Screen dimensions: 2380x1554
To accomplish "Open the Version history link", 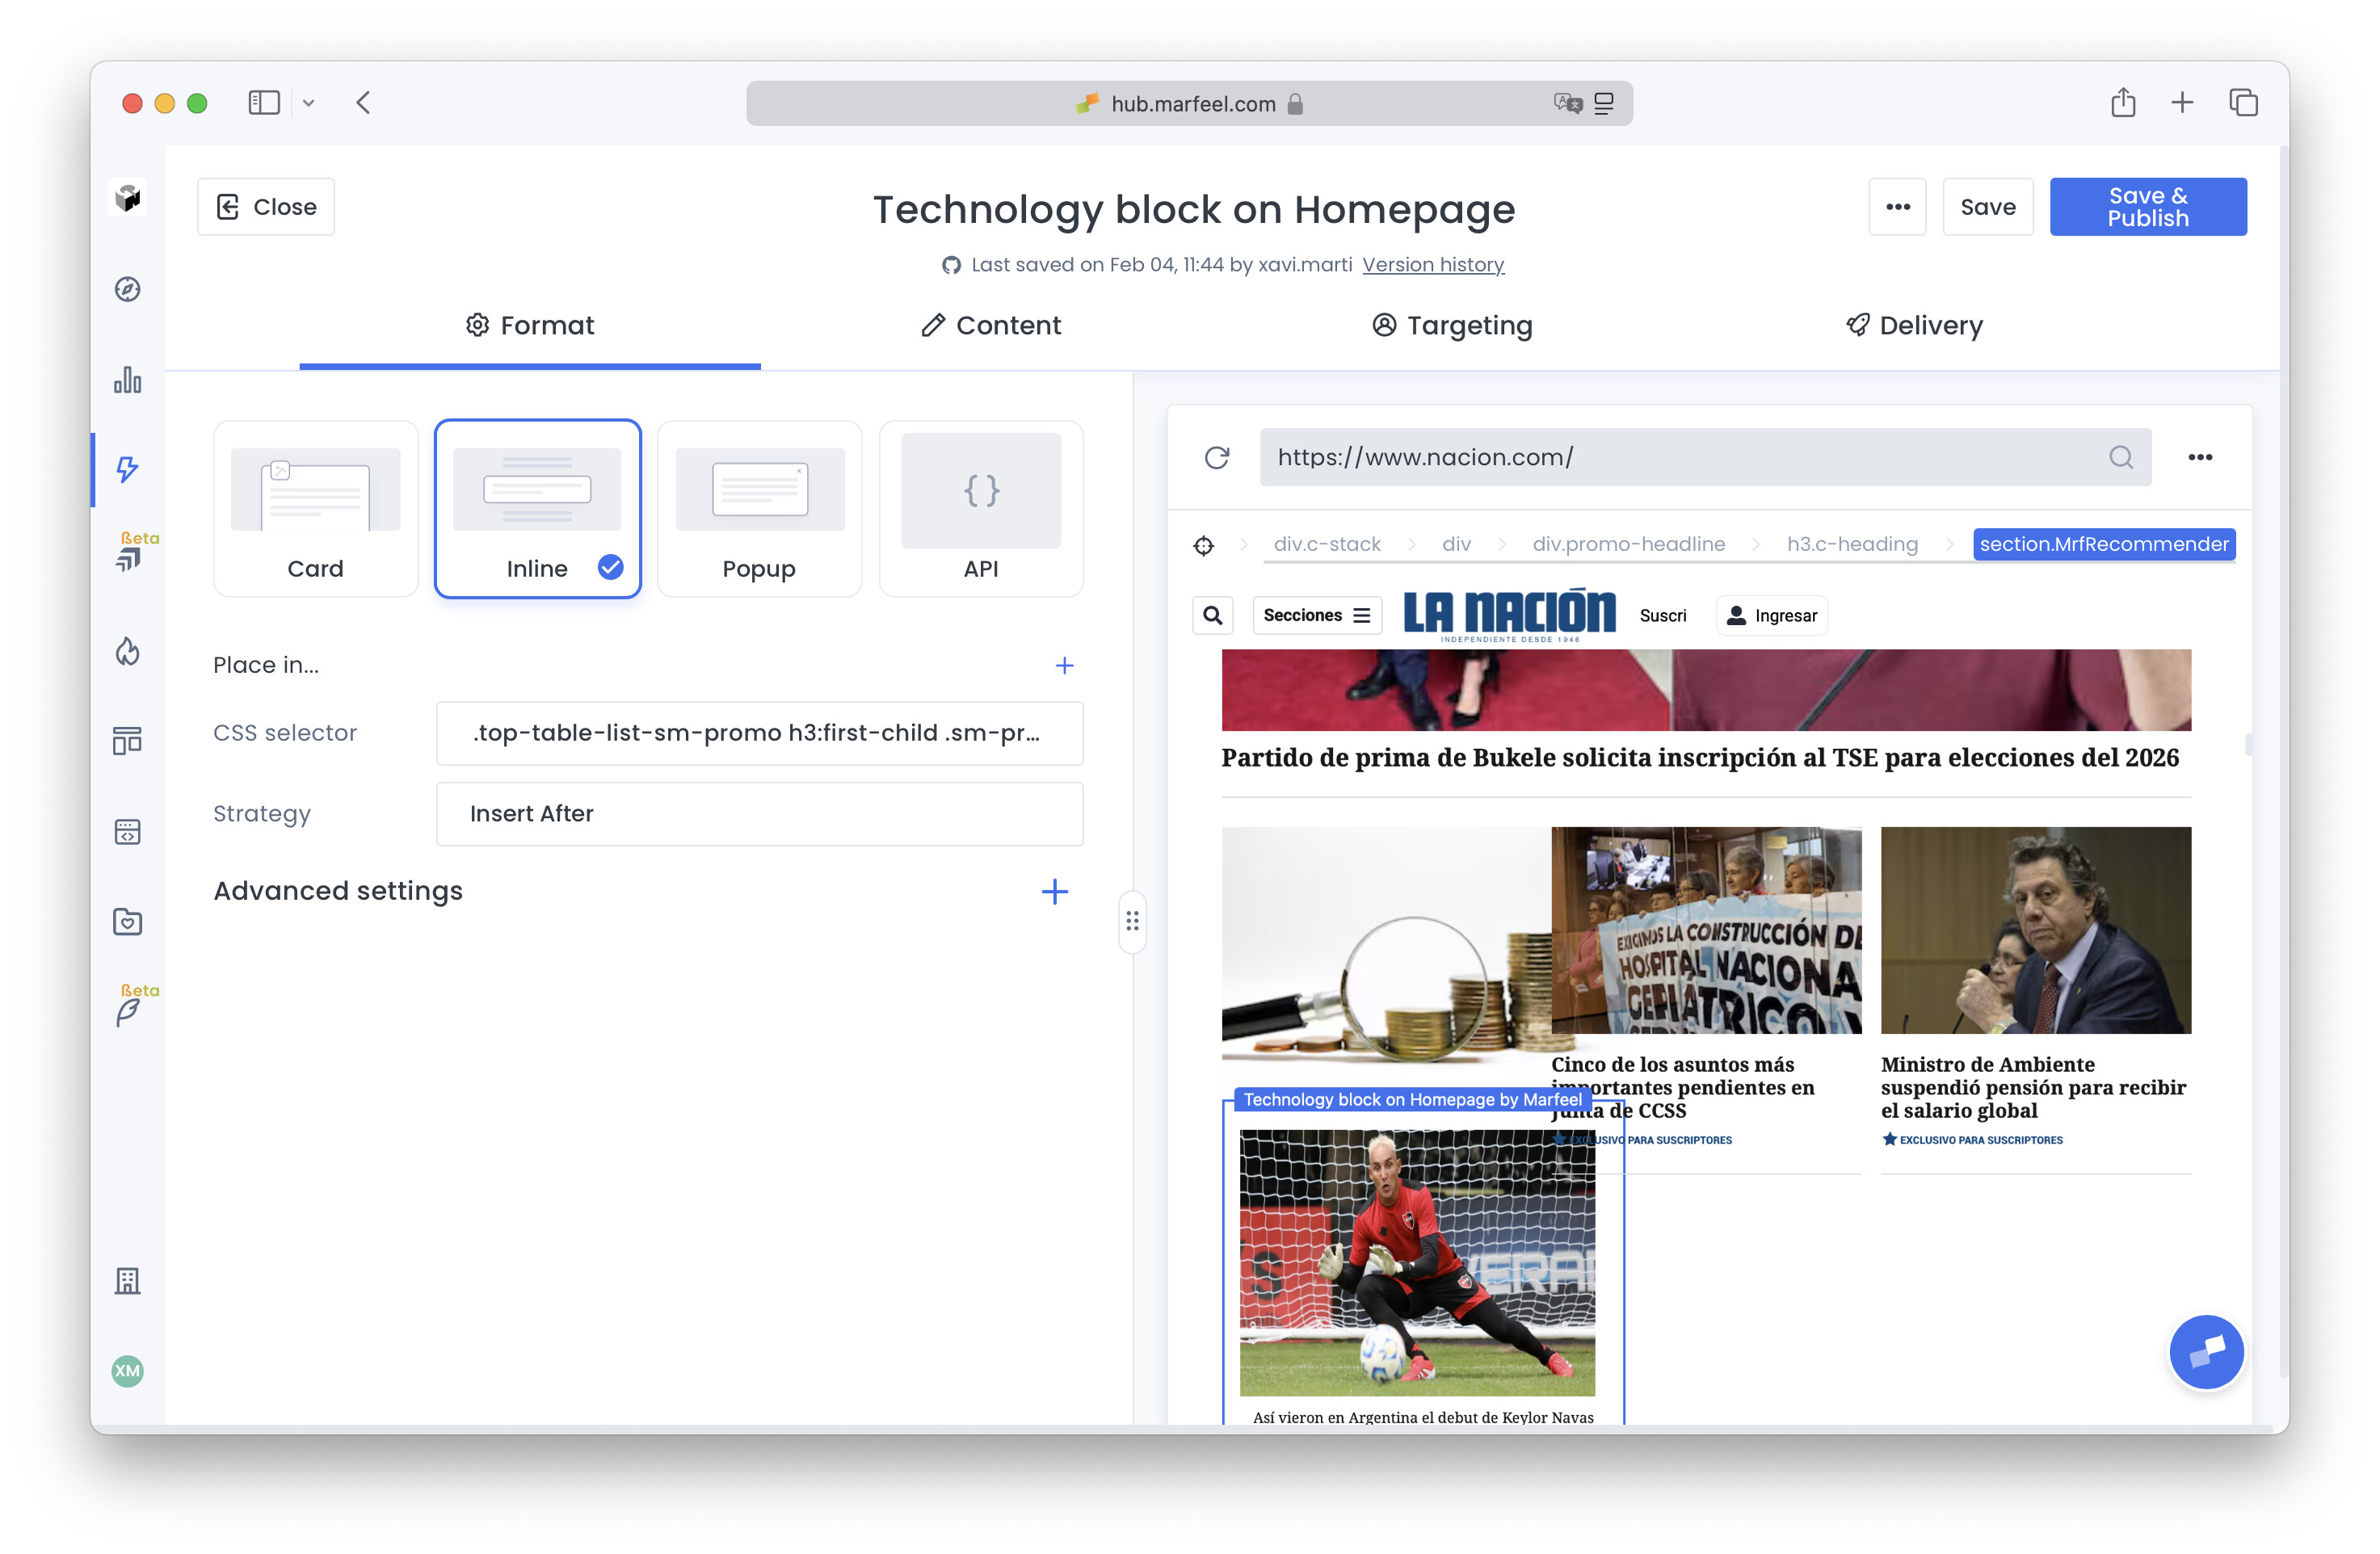I will [x=1432, y=264].
